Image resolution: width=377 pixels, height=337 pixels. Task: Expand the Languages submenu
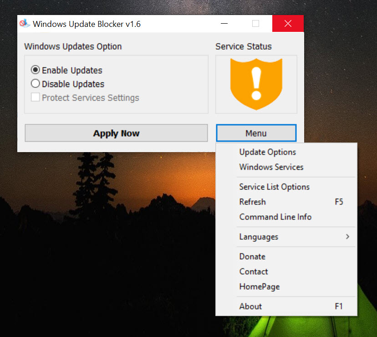[x=286, y=237]
